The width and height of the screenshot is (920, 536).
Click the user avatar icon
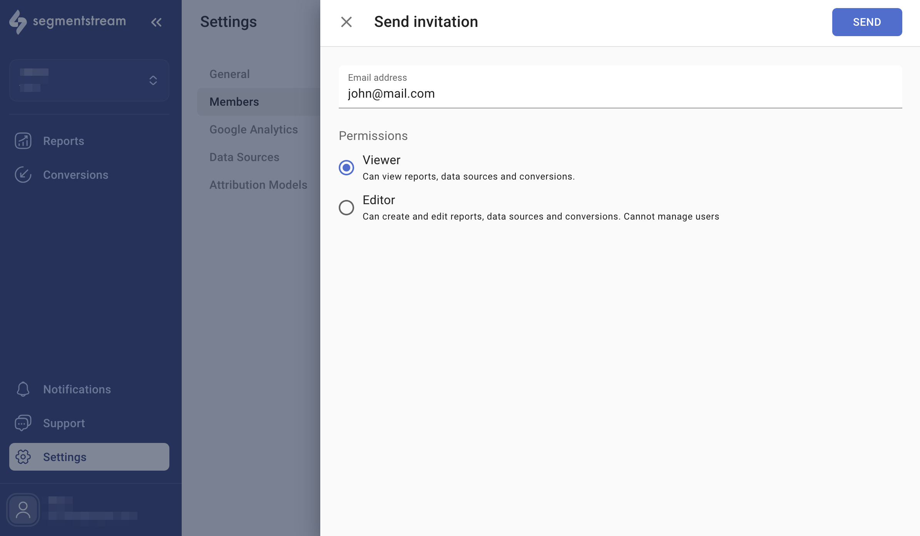(23, 510)
